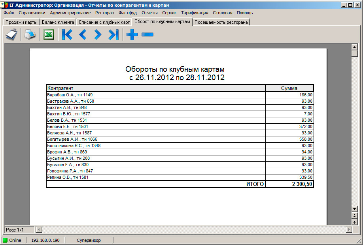Screen dimensions: 363x245
Task: Open the Сервис menu
Action: coord(169,13)
